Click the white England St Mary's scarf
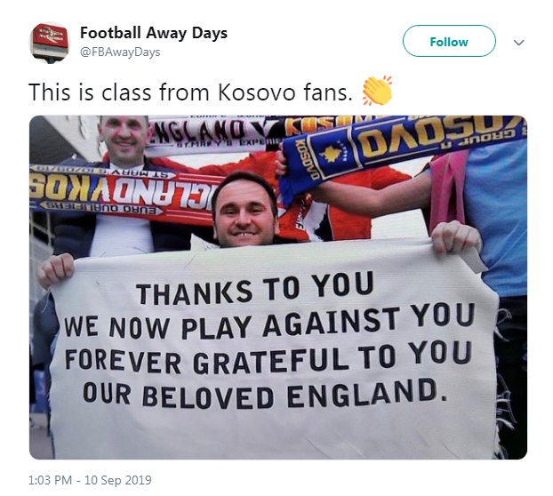The height and width of the screenshot is (496, 553). pos(212,136)
